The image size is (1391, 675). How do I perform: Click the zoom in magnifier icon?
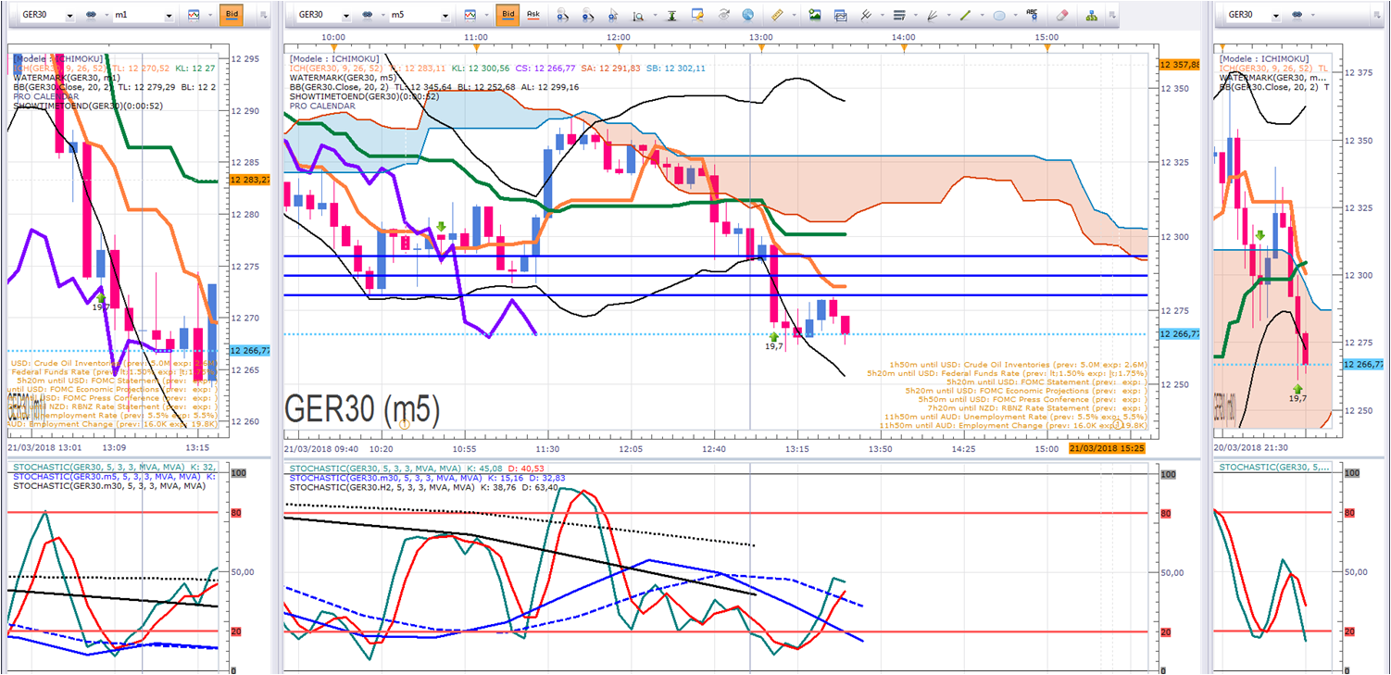coord(564,16)
